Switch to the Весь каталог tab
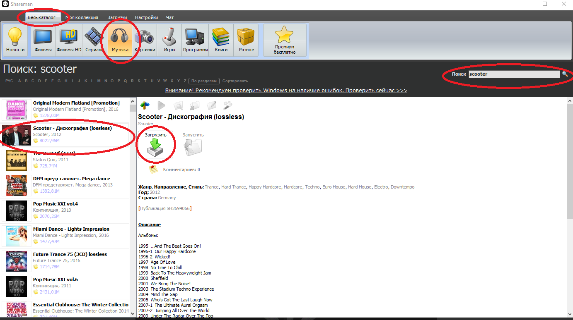573x320 pixels. pos(41,17)
